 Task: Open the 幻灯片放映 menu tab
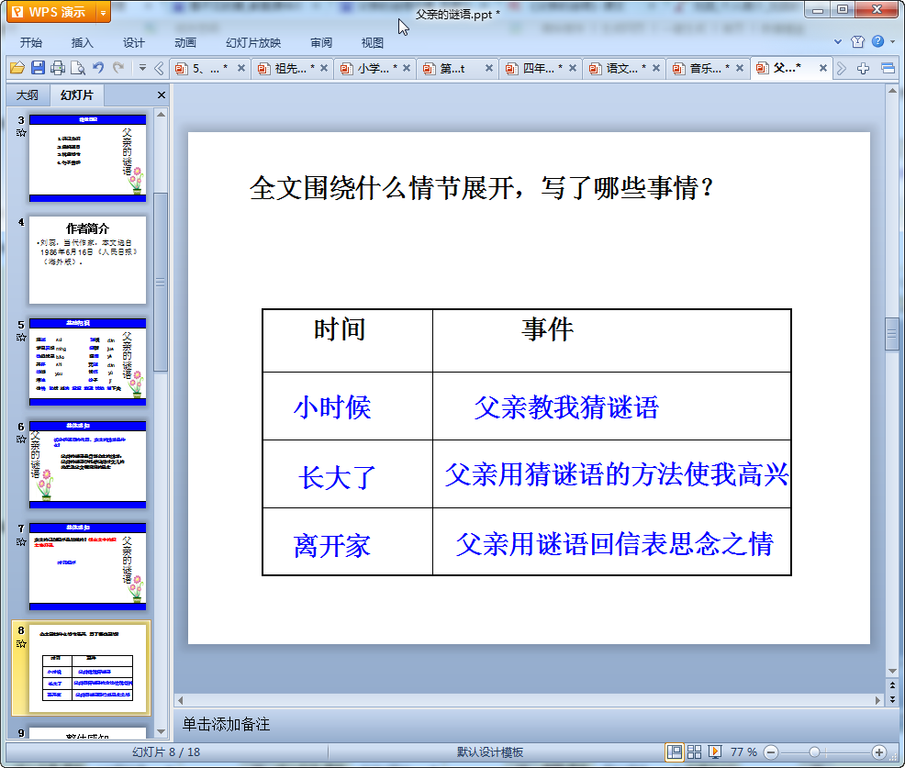253,43
